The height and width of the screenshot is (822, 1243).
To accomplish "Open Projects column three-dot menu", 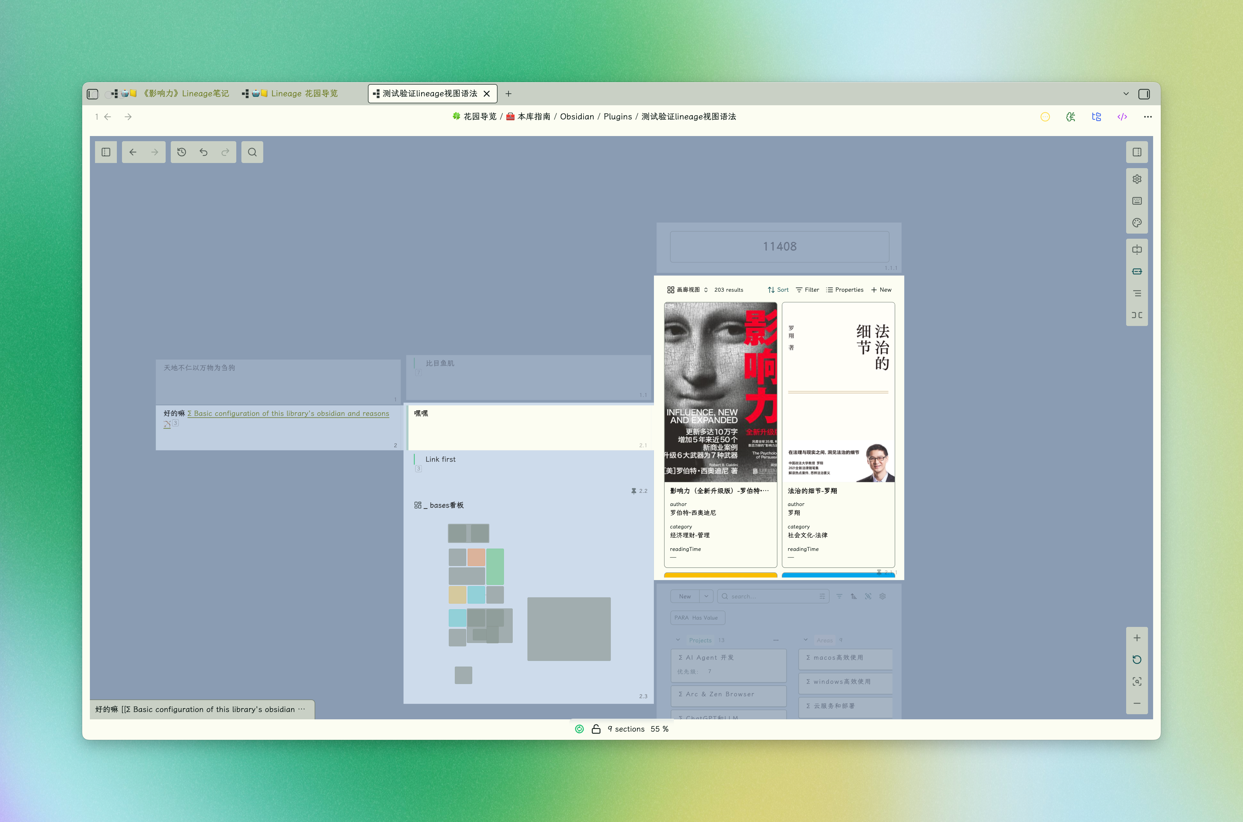I will click(776, 640).
